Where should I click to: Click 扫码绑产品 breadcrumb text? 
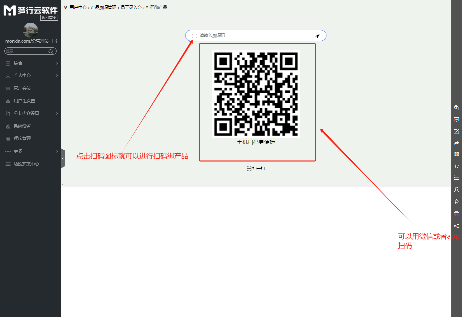157,7
